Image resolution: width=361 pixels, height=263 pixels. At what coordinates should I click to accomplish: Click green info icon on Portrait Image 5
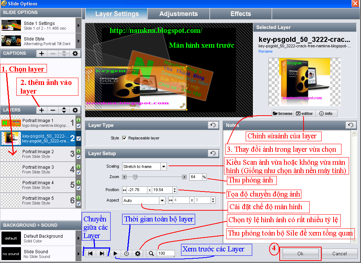point(78,198)
